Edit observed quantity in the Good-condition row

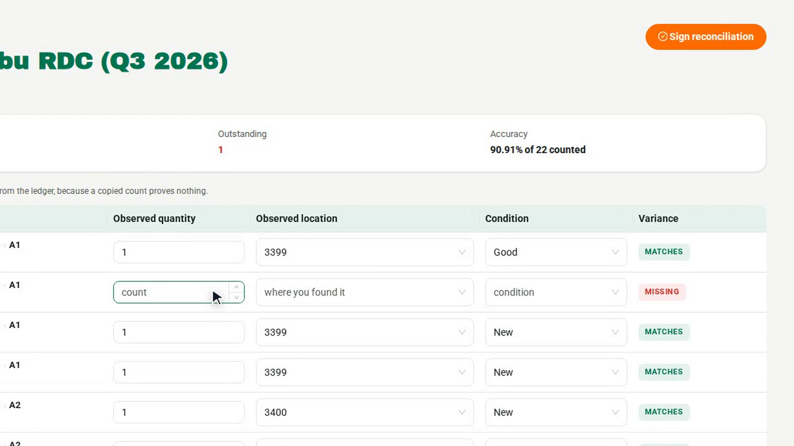(179, 252)
